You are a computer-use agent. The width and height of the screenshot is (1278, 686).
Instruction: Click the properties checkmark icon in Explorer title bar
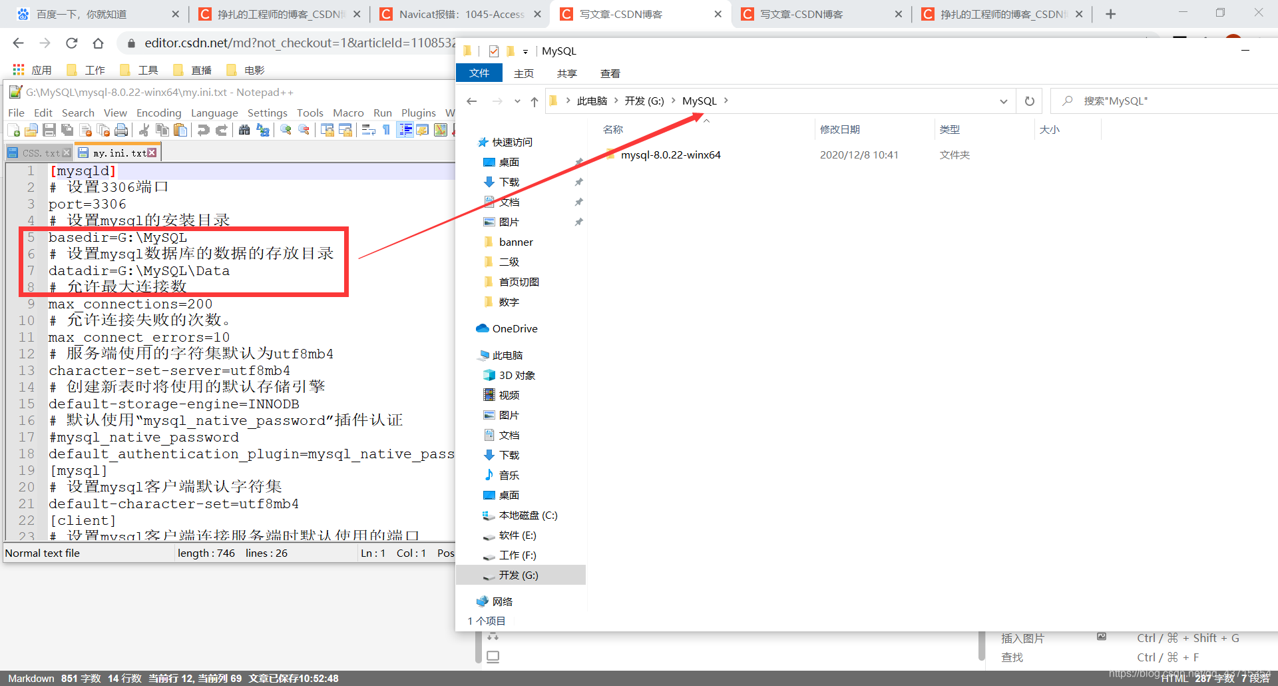click(x=493, y=51)
